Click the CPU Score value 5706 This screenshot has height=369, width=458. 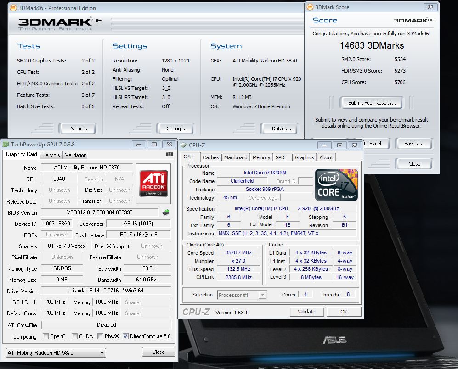[x=400, y=82]
